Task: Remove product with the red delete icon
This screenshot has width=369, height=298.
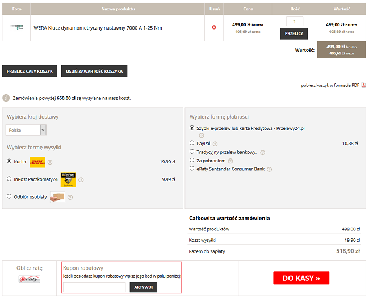Action: (x=214, y=27)
